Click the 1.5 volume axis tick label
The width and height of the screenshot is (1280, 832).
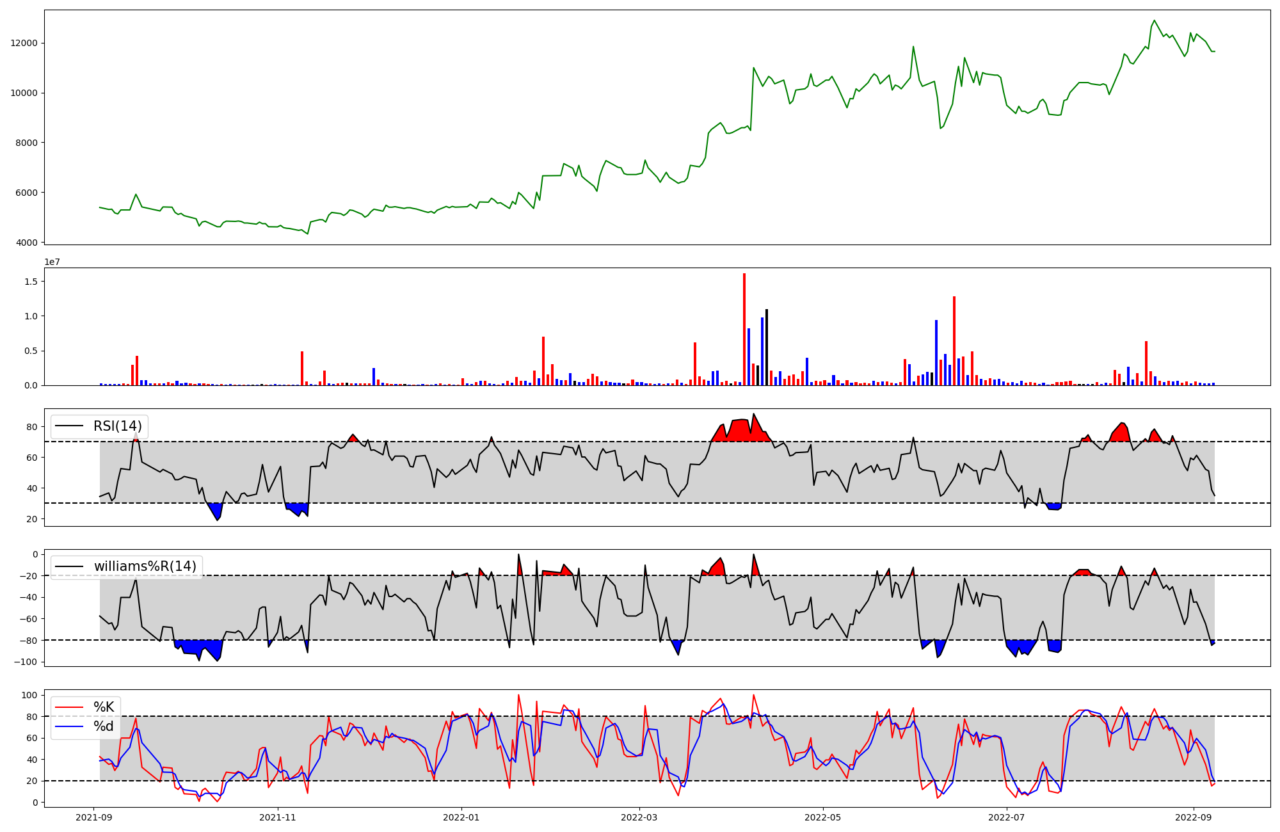pos(31,282)
